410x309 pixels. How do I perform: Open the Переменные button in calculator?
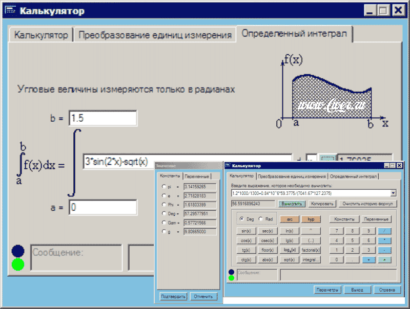tap(376, 219)
